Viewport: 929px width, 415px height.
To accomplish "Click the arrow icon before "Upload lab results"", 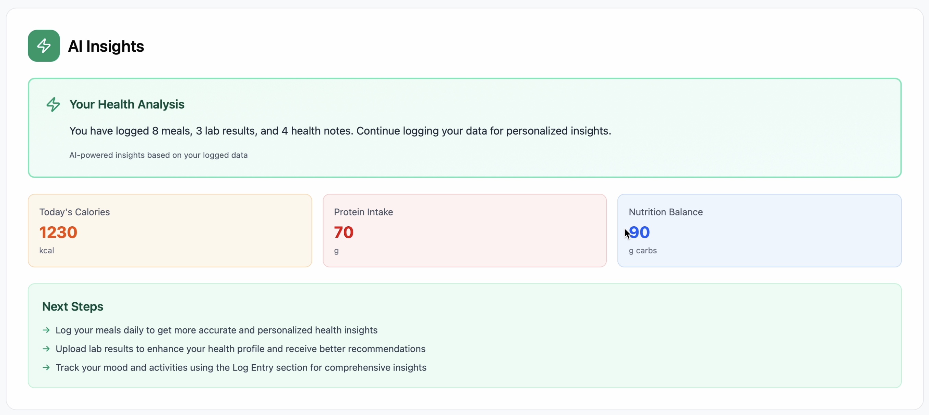I will [x=46, y=349].
